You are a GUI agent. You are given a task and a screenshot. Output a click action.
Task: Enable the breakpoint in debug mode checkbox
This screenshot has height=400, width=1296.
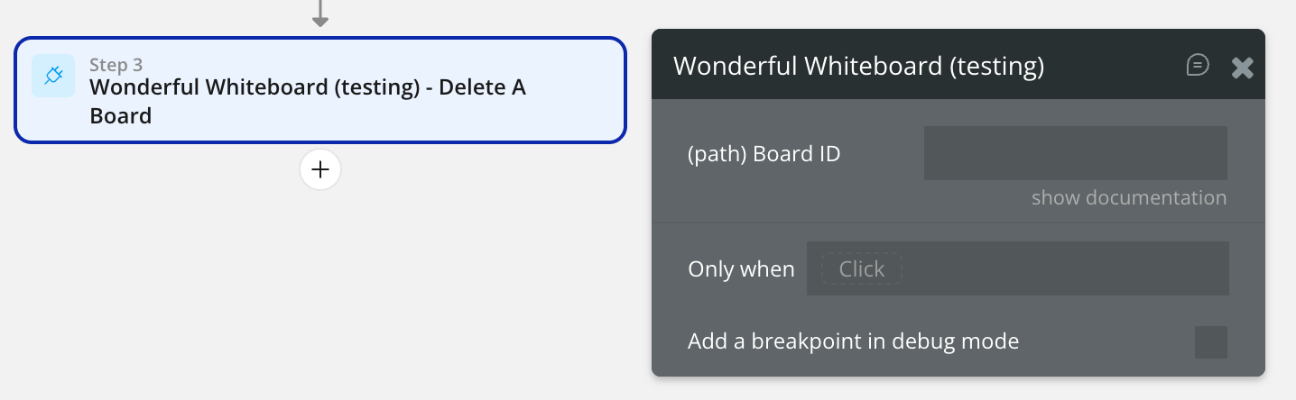(1210, 342)
